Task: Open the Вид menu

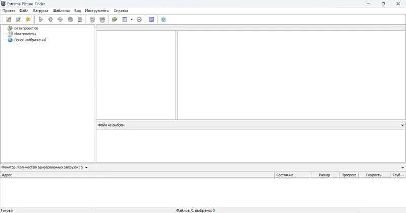Action: coord(78,11)
